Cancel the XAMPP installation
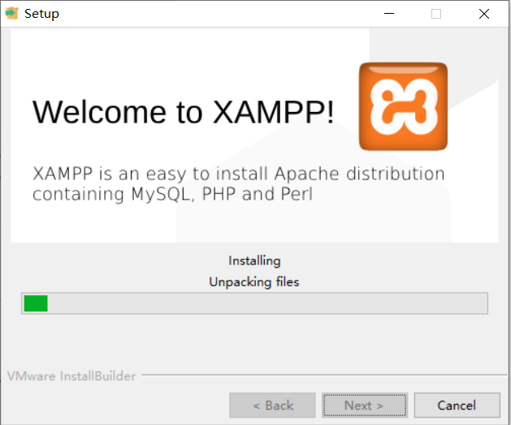 point(457,406)
